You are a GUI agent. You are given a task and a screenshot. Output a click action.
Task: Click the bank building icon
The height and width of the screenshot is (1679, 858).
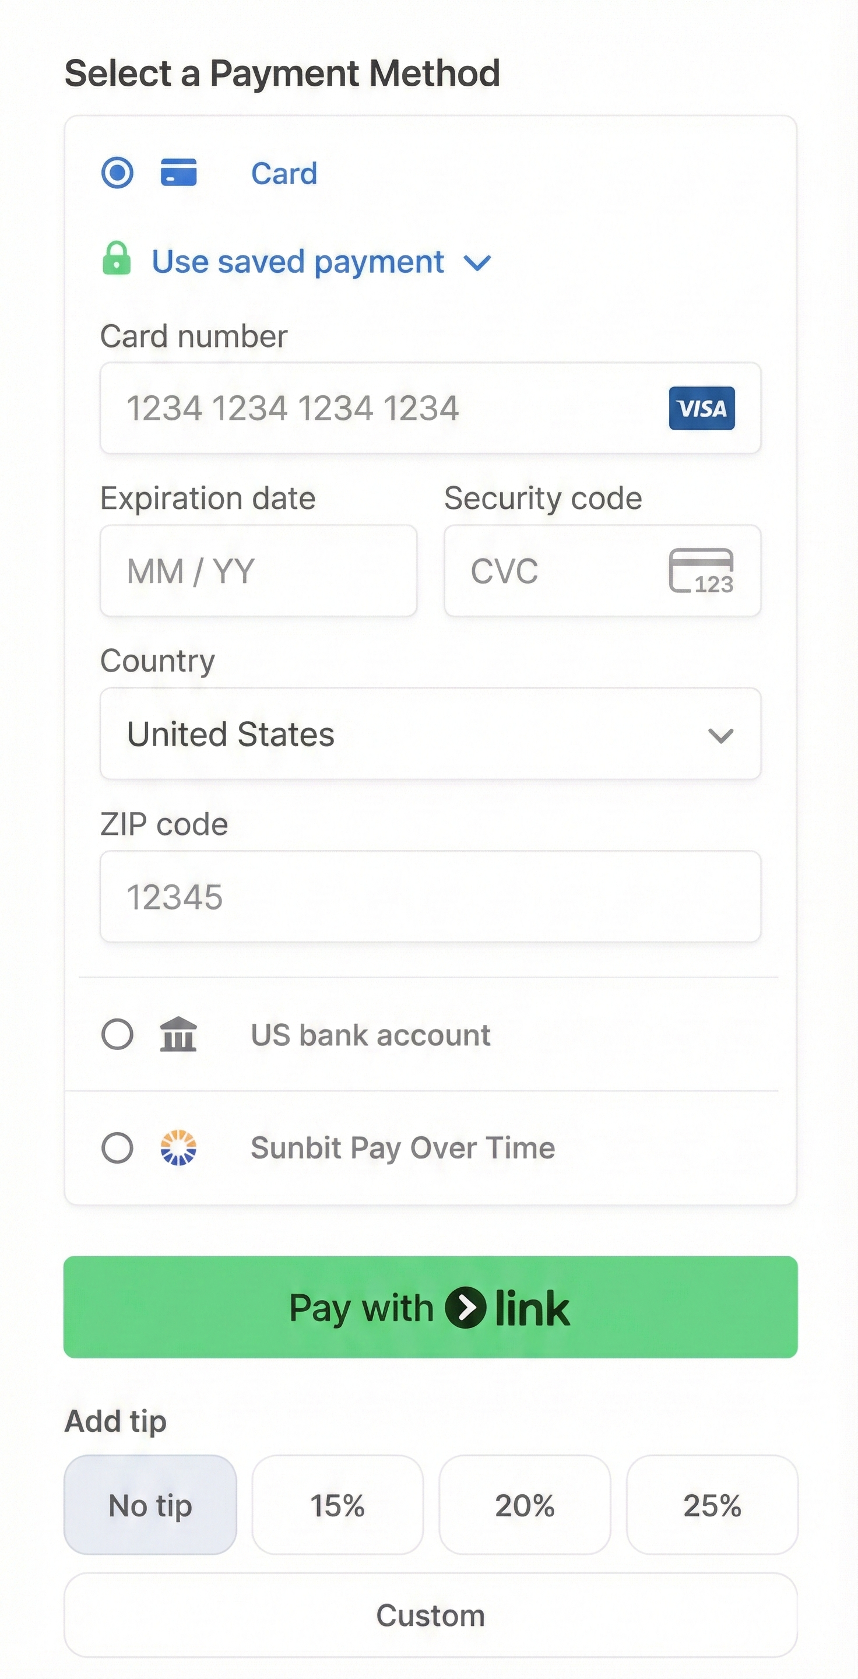(x=178, y=1034)
